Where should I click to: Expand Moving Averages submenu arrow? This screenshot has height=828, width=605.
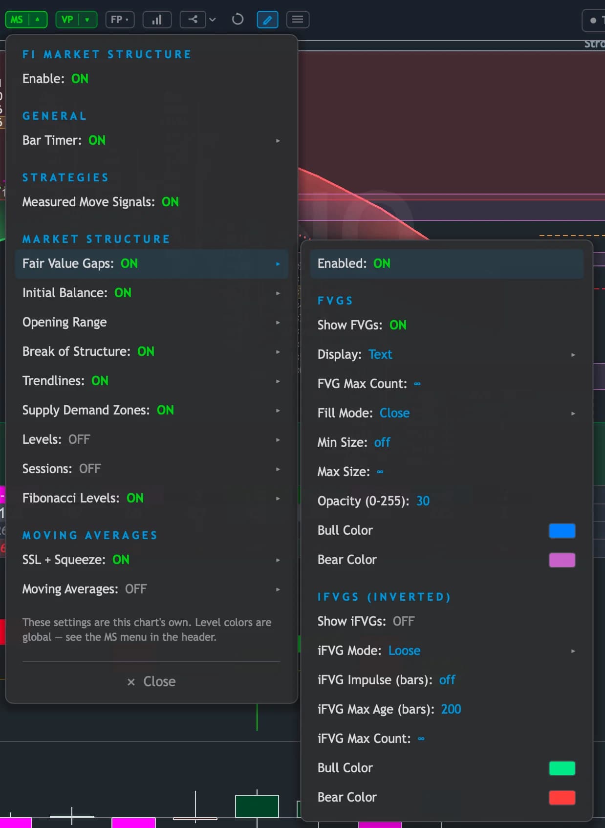pyautogui.click(x=278, y=589)
